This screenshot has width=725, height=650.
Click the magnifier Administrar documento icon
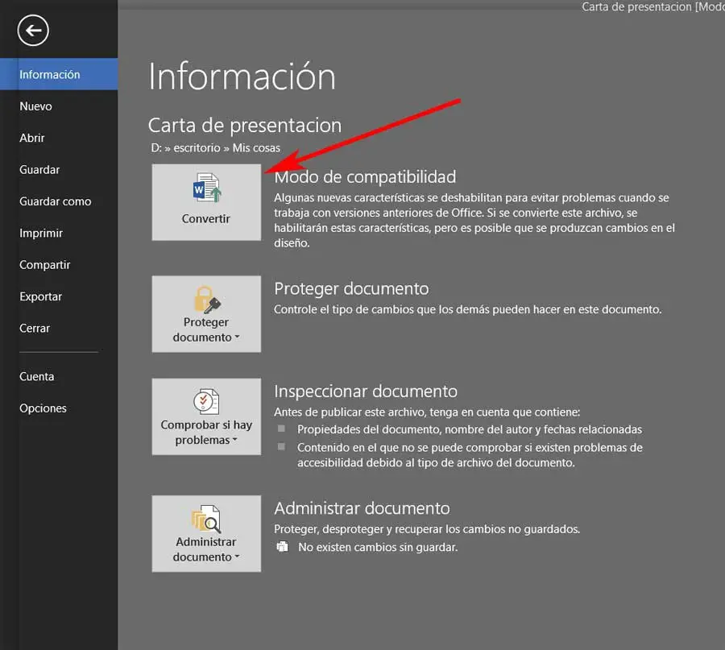[206, 519]
